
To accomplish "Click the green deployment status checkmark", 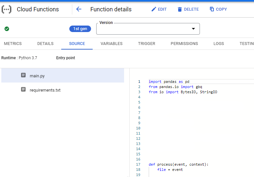I will pos(7,29).
